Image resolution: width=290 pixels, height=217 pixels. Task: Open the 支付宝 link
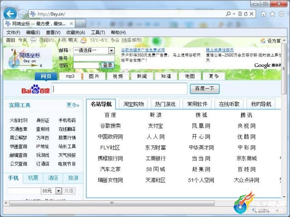click(x=155, y=126)
